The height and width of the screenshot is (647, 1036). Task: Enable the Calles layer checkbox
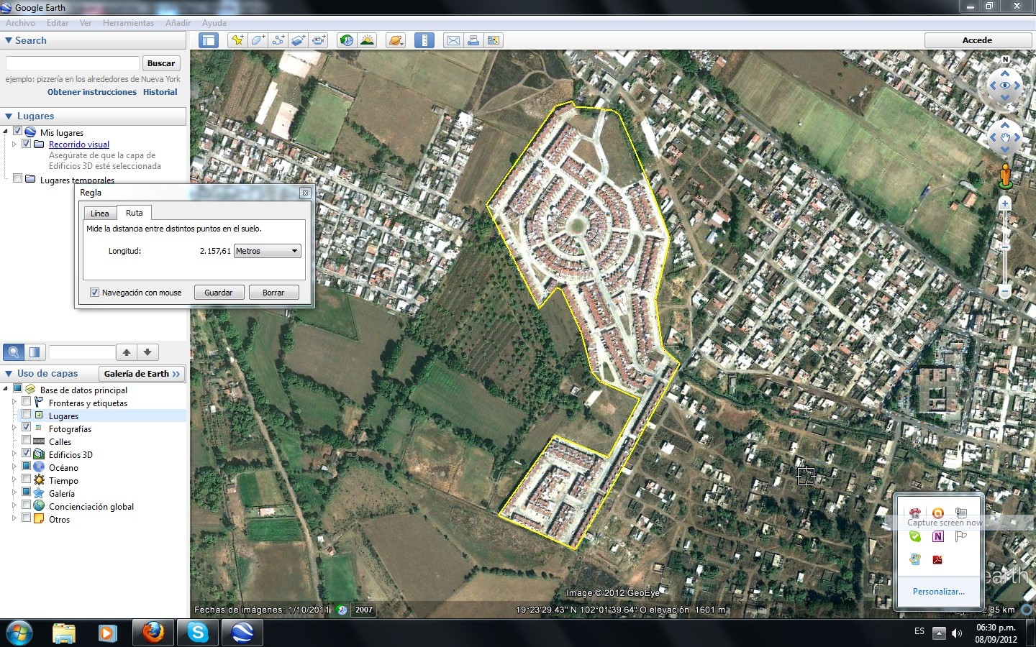point(26,441)
